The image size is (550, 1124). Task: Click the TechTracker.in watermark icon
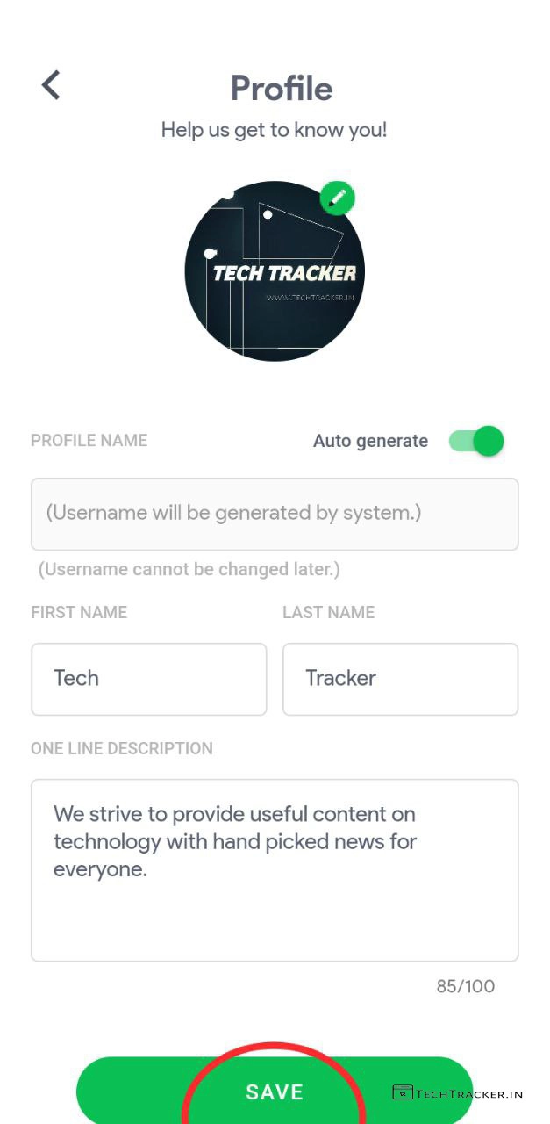pos(403,1092)
